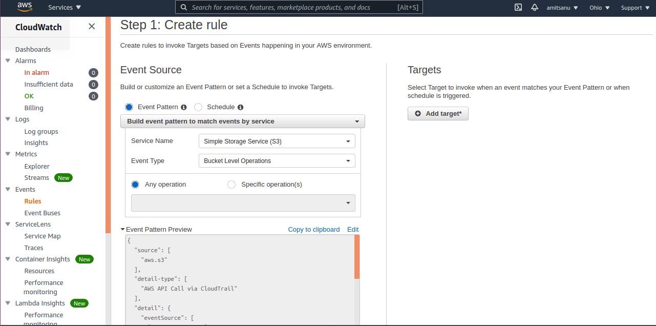The width and height of the screenshot is (656, 326).
Task: Click the Step 1: Create rule heading
Action: click(x=174, y=25)
